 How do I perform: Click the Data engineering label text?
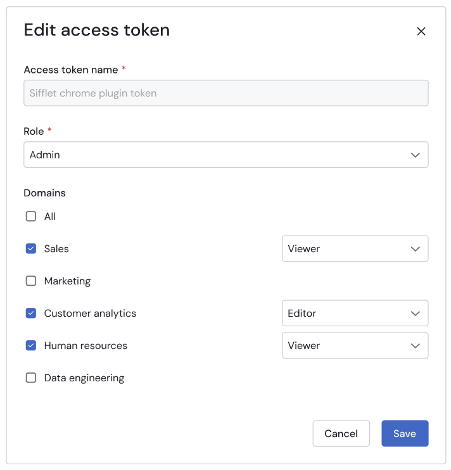84,378
